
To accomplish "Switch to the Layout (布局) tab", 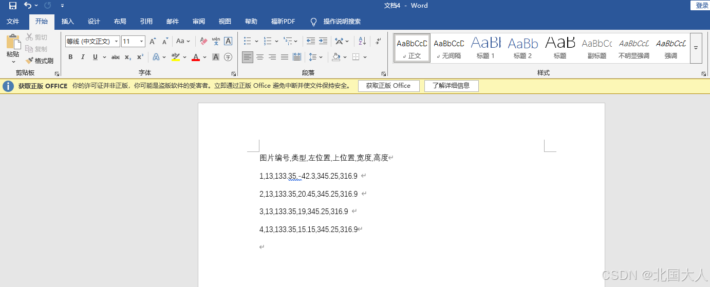I will (120, 22).
